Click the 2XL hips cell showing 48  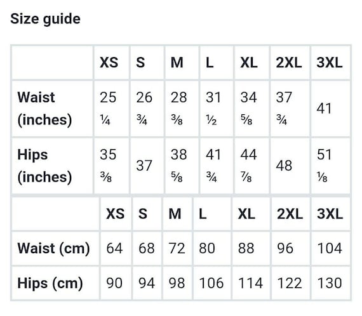(290, 166)
